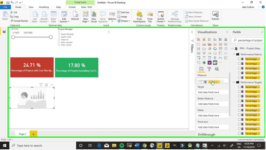Screen dimensions: 266x150
Task: Click From Marketplace custom visuals
Action: 139,17
